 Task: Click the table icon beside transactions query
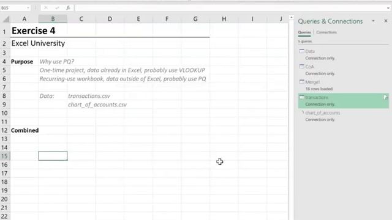tap(302, 97)
